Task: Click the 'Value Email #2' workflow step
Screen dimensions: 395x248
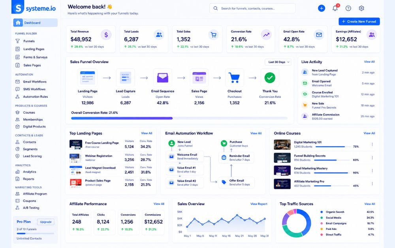Action: 184,182
